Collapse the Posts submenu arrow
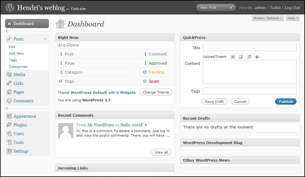 [45, 39]
